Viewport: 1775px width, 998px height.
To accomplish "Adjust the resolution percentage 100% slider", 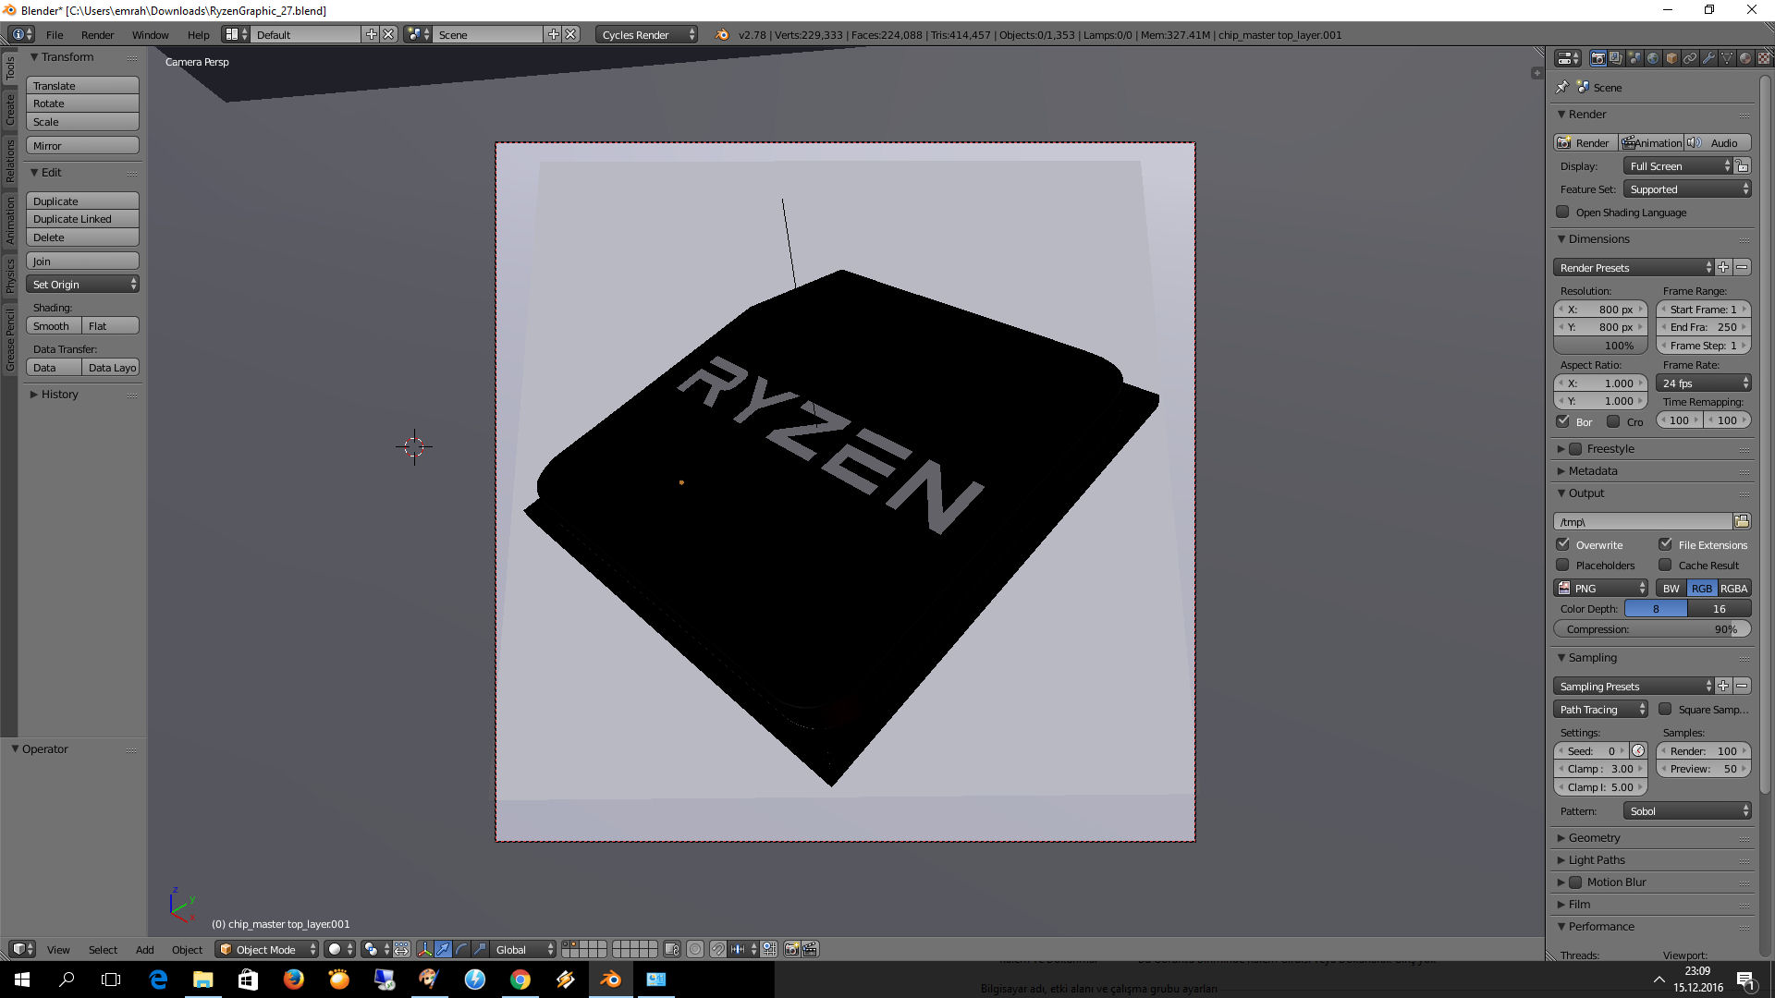I will coord(1600,345).
